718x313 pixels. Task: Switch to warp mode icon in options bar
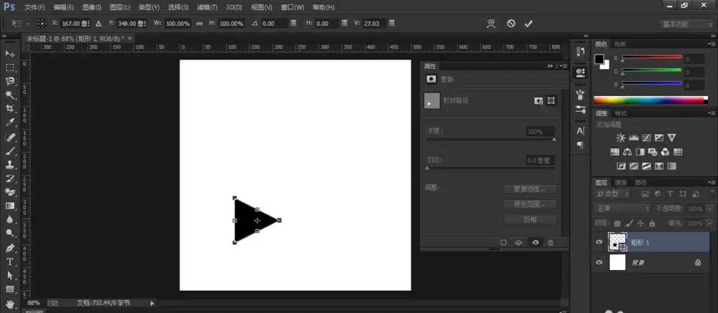491,24
